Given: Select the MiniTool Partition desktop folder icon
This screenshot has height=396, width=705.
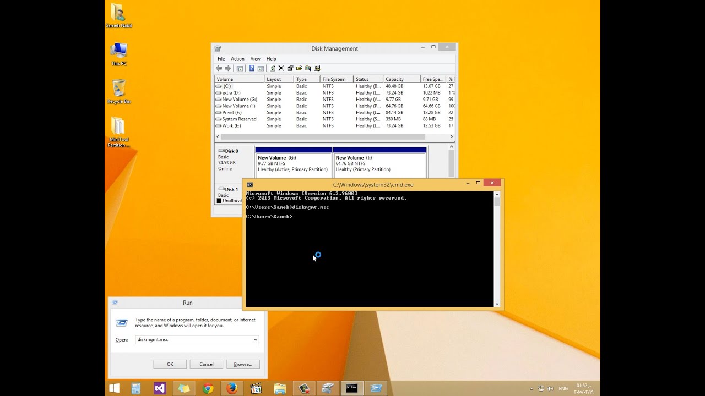Looking at the screenshot, I should click(118, 132).
